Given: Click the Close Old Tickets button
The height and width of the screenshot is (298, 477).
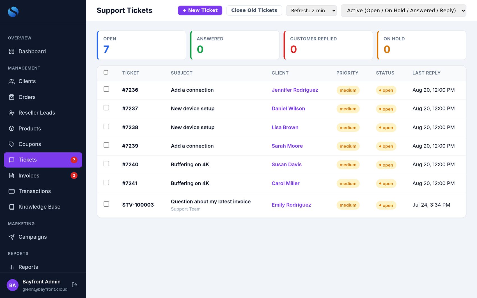Looking at the screenshot, I should click(x=254, y=10).
